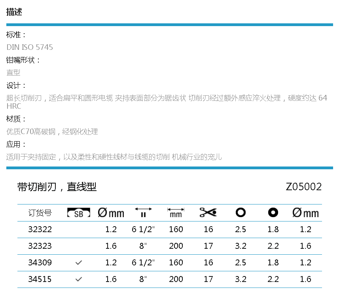Open order number 34309 row
The image size is (341, 299).
[x=40, y=263]
